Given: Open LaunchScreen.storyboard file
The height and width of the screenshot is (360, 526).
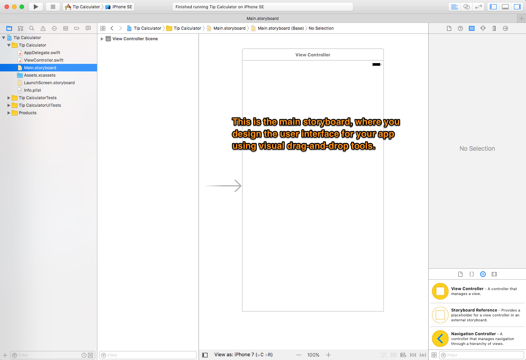Looking at the screenshot, I should pyautogui.click(x=49, y=83).
